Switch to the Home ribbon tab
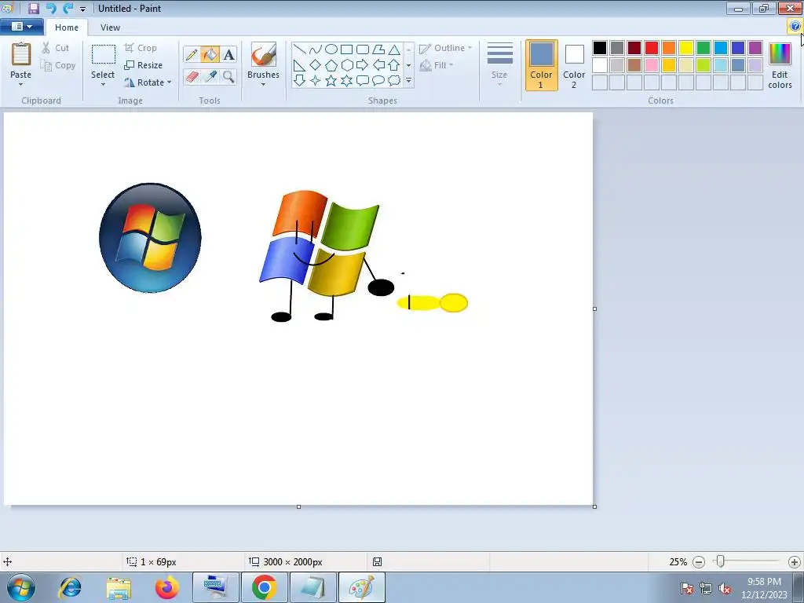This screenshot has width=804, height=603. [67, 27]
